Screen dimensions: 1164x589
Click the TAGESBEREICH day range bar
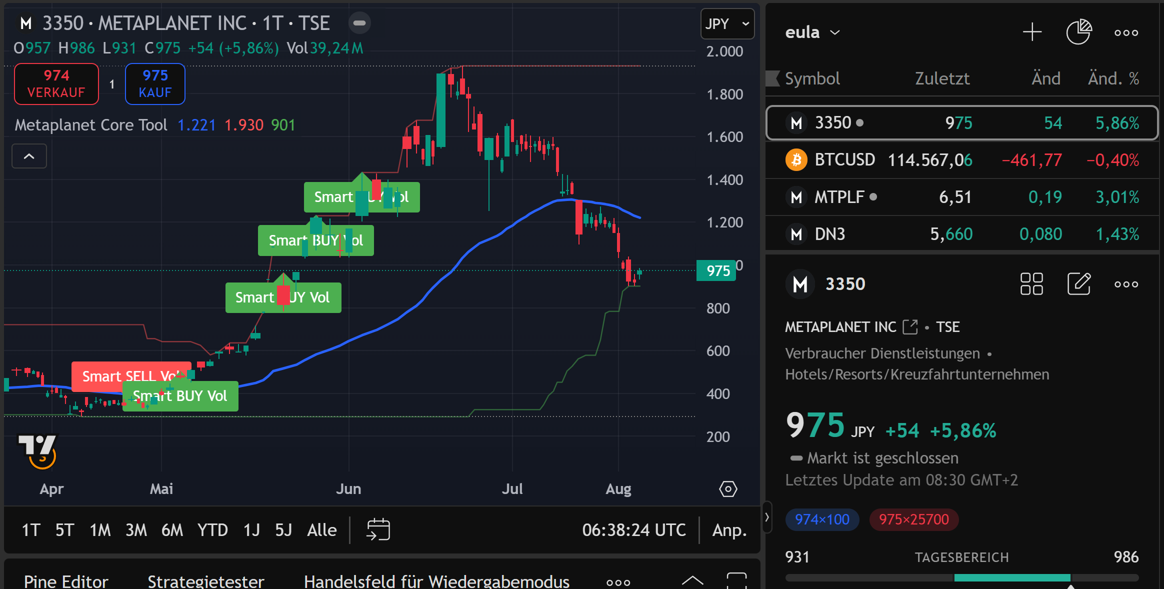pos(962,578)
